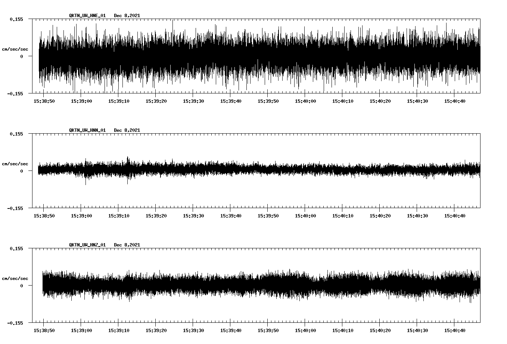Click the cm/sec/sec unit label of HNZ plot
The image size is (507, 344).
coord(15,278)
